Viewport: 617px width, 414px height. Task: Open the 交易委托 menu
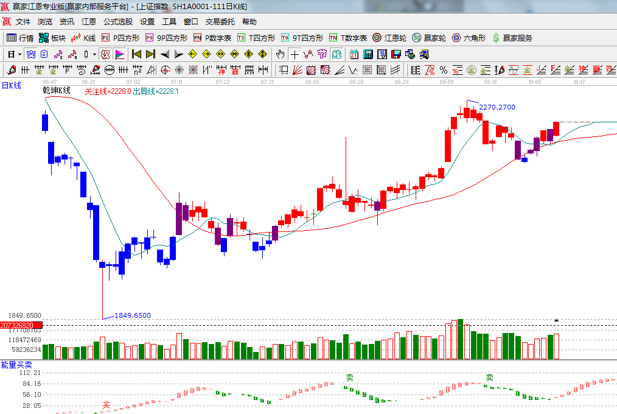pos(220,21)
